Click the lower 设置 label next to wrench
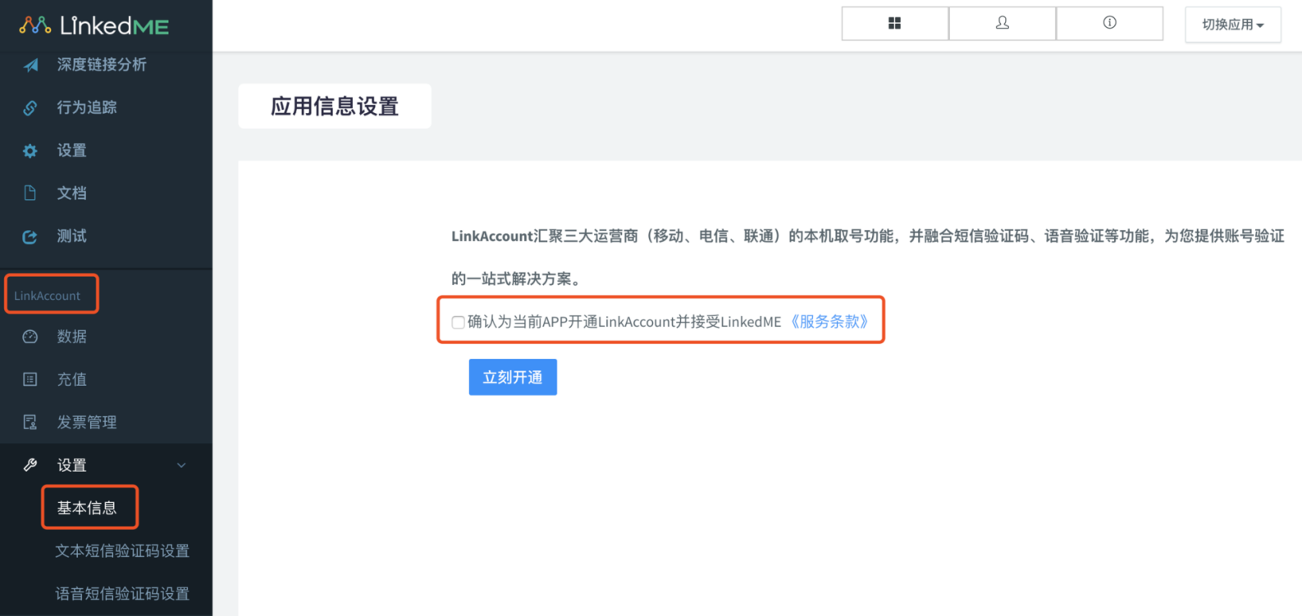This screenshot has height=616, width=1302. pyautogui.click(x=72, y=465)
